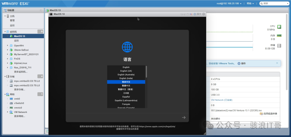This screenshot has height=137, width=291.
Task: Click the AlpineLinux virtual machine icon
Action: [11, 63]
